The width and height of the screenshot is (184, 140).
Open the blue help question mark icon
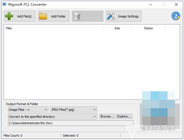176,16
